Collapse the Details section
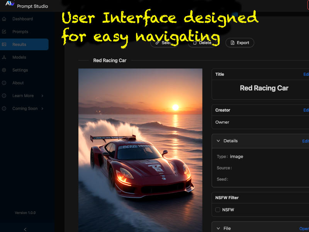309x232 pixels. coord(218,141)
